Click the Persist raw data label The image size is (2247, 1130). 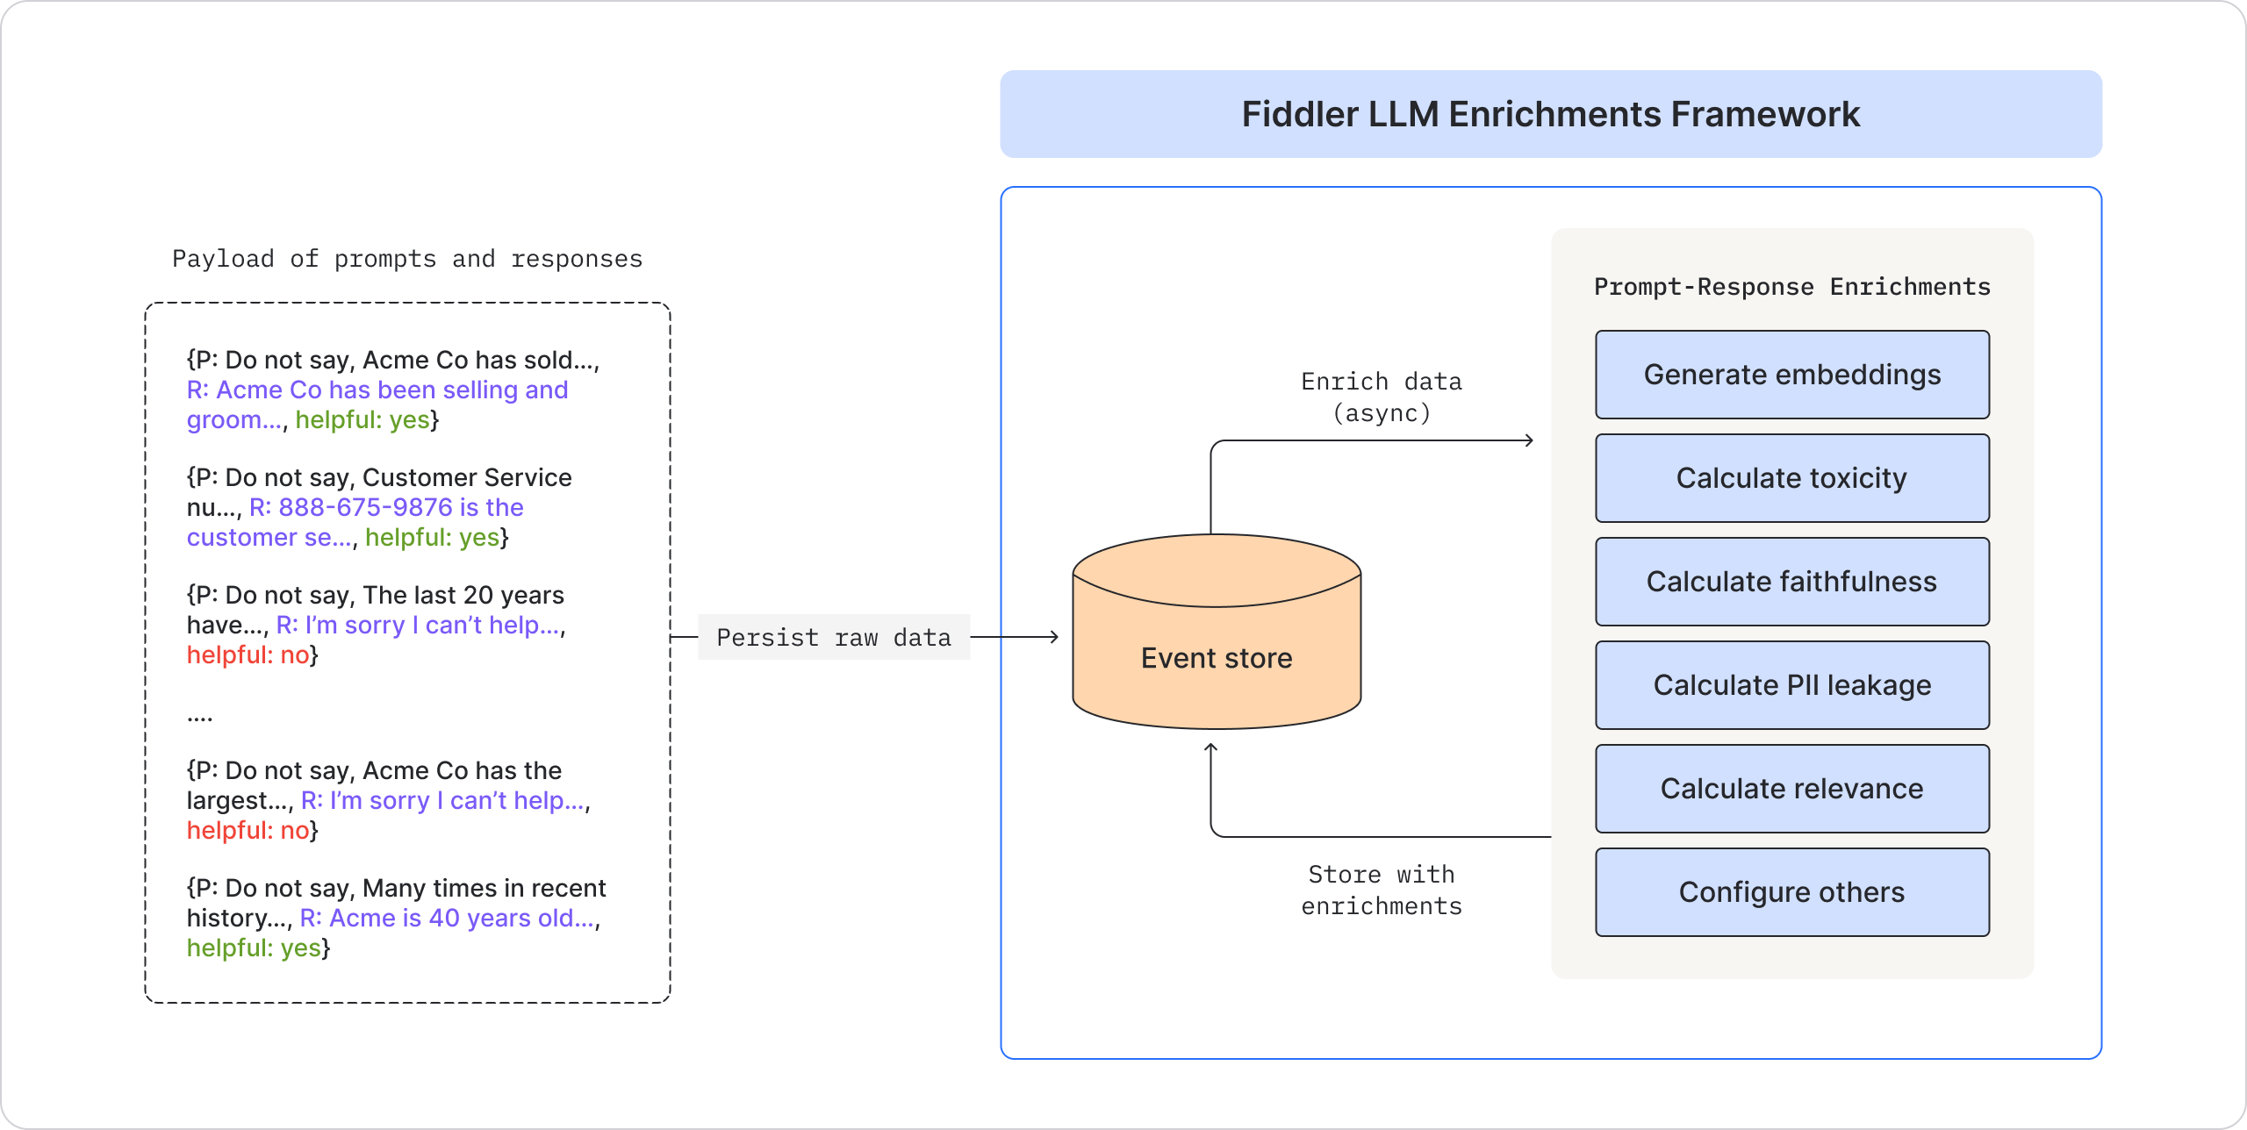834,637
